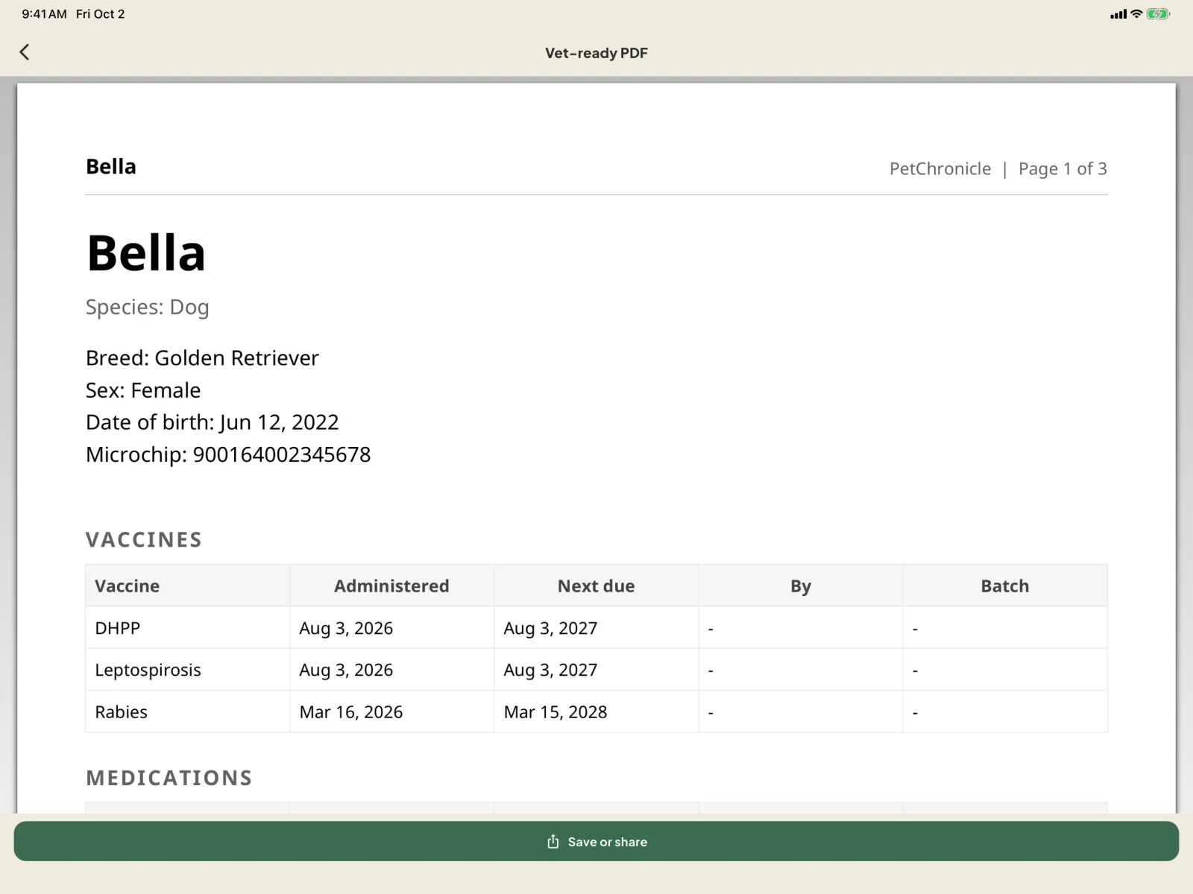Select the Species: Dog line
Screen dimensions: 1193x894
(x=148, y=307)
